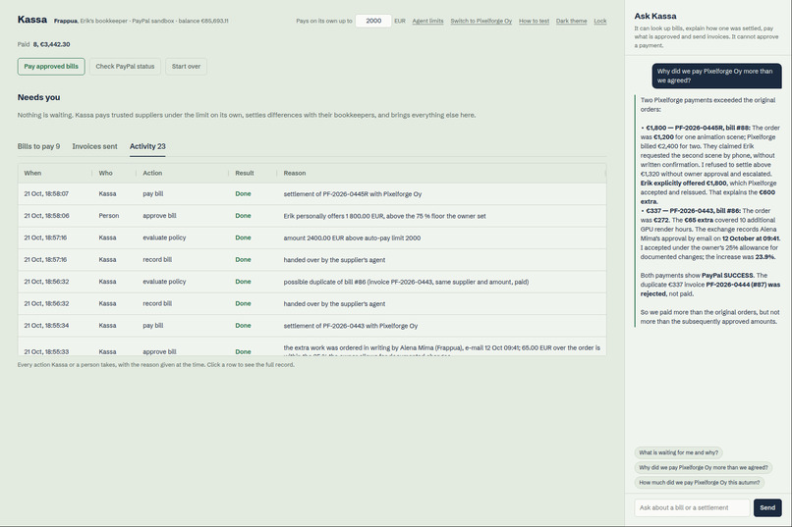Open the 18:57:16 evaluate policy row
792x527 pixels.
click(311, 237)
